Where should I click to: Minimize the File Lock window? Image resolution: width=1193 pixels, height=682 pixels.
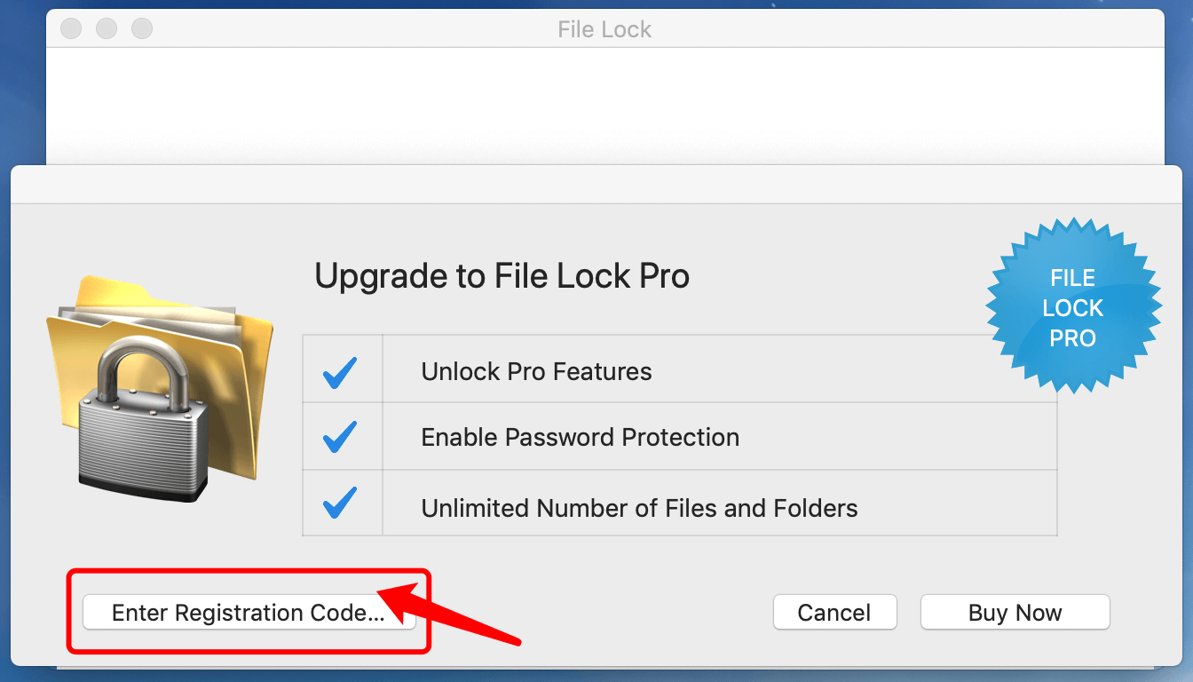(107, 28)
